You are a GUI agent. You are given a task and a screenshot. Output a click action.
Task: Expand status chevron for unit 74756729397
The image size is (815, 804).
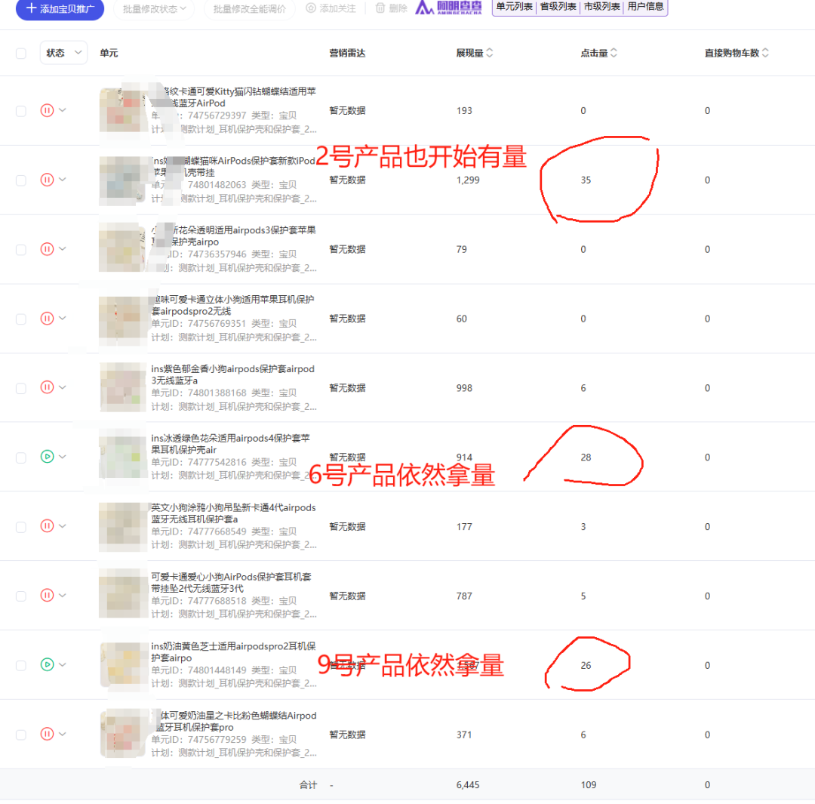tap(63, 110)
